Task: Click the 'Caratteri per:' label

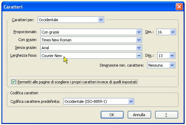Action: 23,20
